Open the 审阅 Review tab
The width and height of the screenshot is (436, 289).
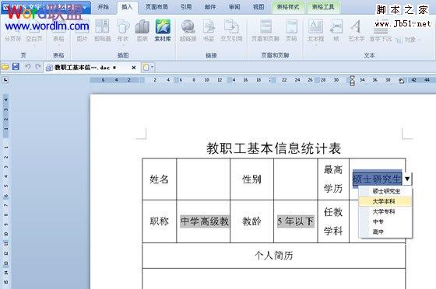pyautogui.click(x=234, y=7)
